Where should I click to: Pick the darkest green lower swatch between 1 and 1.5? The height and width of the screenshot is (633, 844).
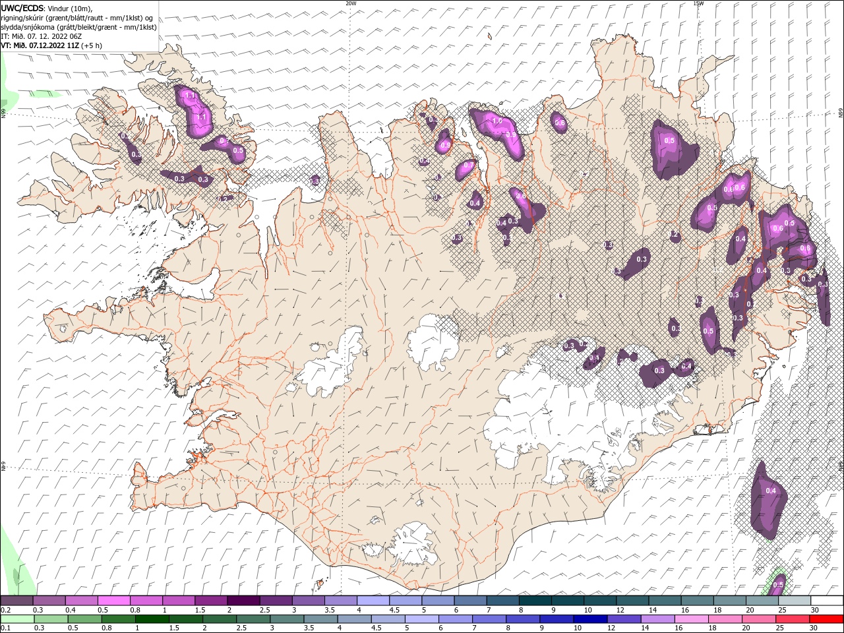click(152, 619)
